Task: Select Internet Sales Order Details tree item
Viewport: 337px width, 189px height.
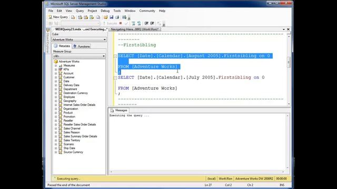Action: 80,105
